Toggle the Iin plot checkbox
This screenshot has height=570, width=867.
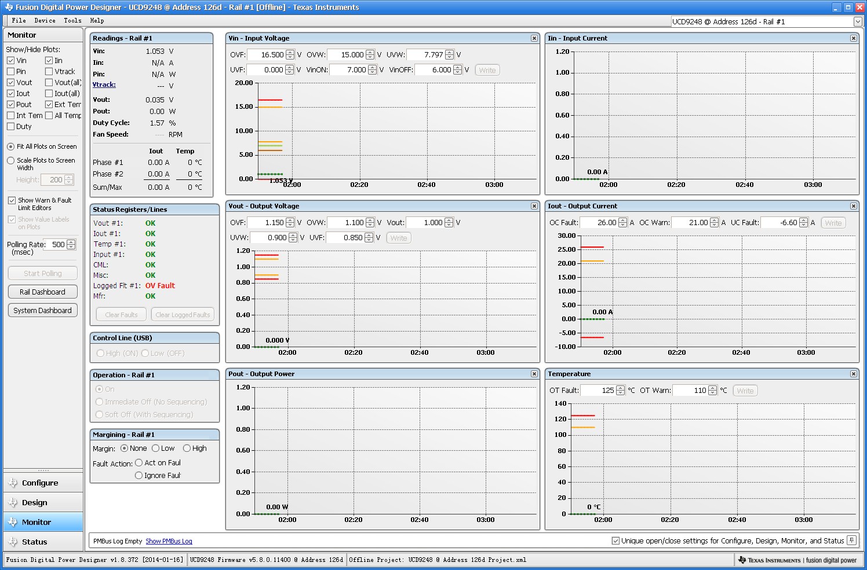click(49, 60)
